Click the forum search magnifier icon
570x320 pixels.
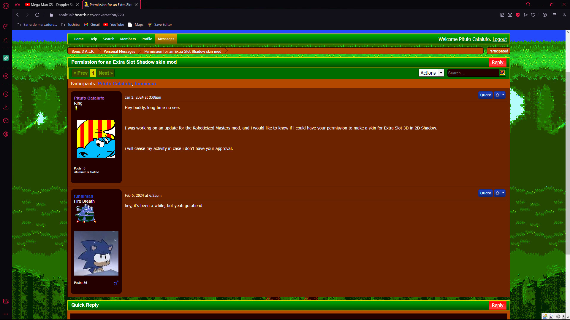502,73
